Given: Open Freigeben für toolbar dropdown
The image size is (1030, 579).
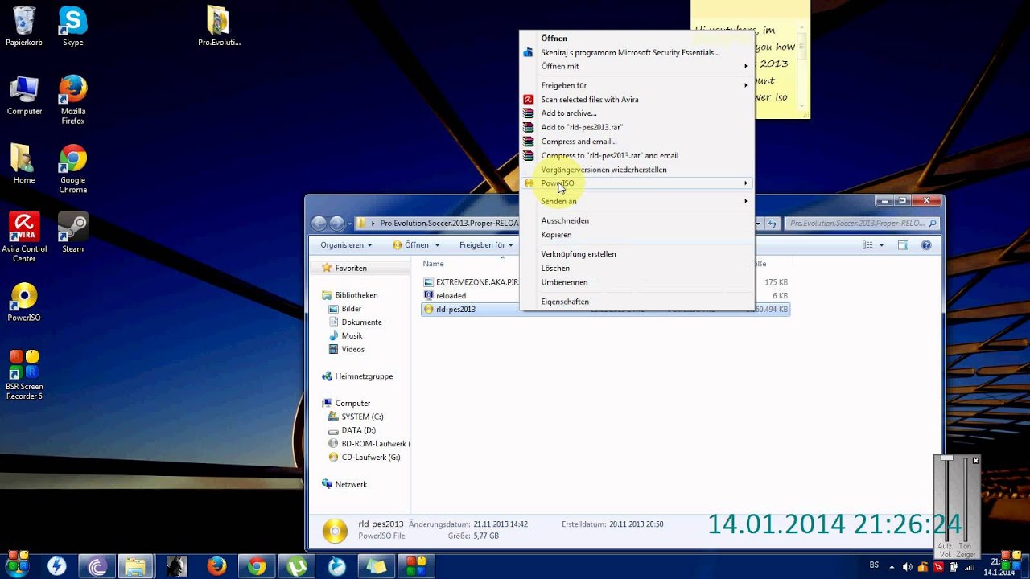Looking at the screenshot, I should (487, 245).
